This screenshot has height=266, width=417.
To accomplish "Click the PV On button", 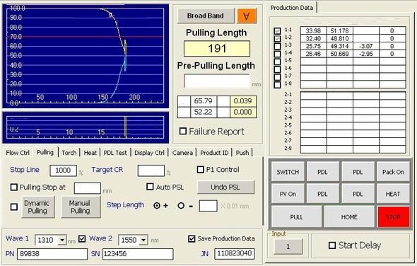I will tap(288, 194).
